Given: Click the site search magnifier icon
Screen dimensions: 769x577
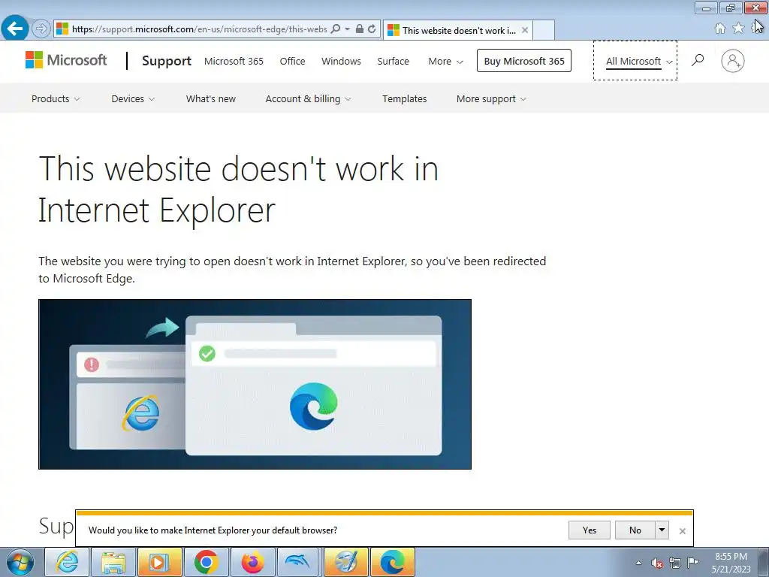Looking at the screenshot, I should (x=698, y=60).
